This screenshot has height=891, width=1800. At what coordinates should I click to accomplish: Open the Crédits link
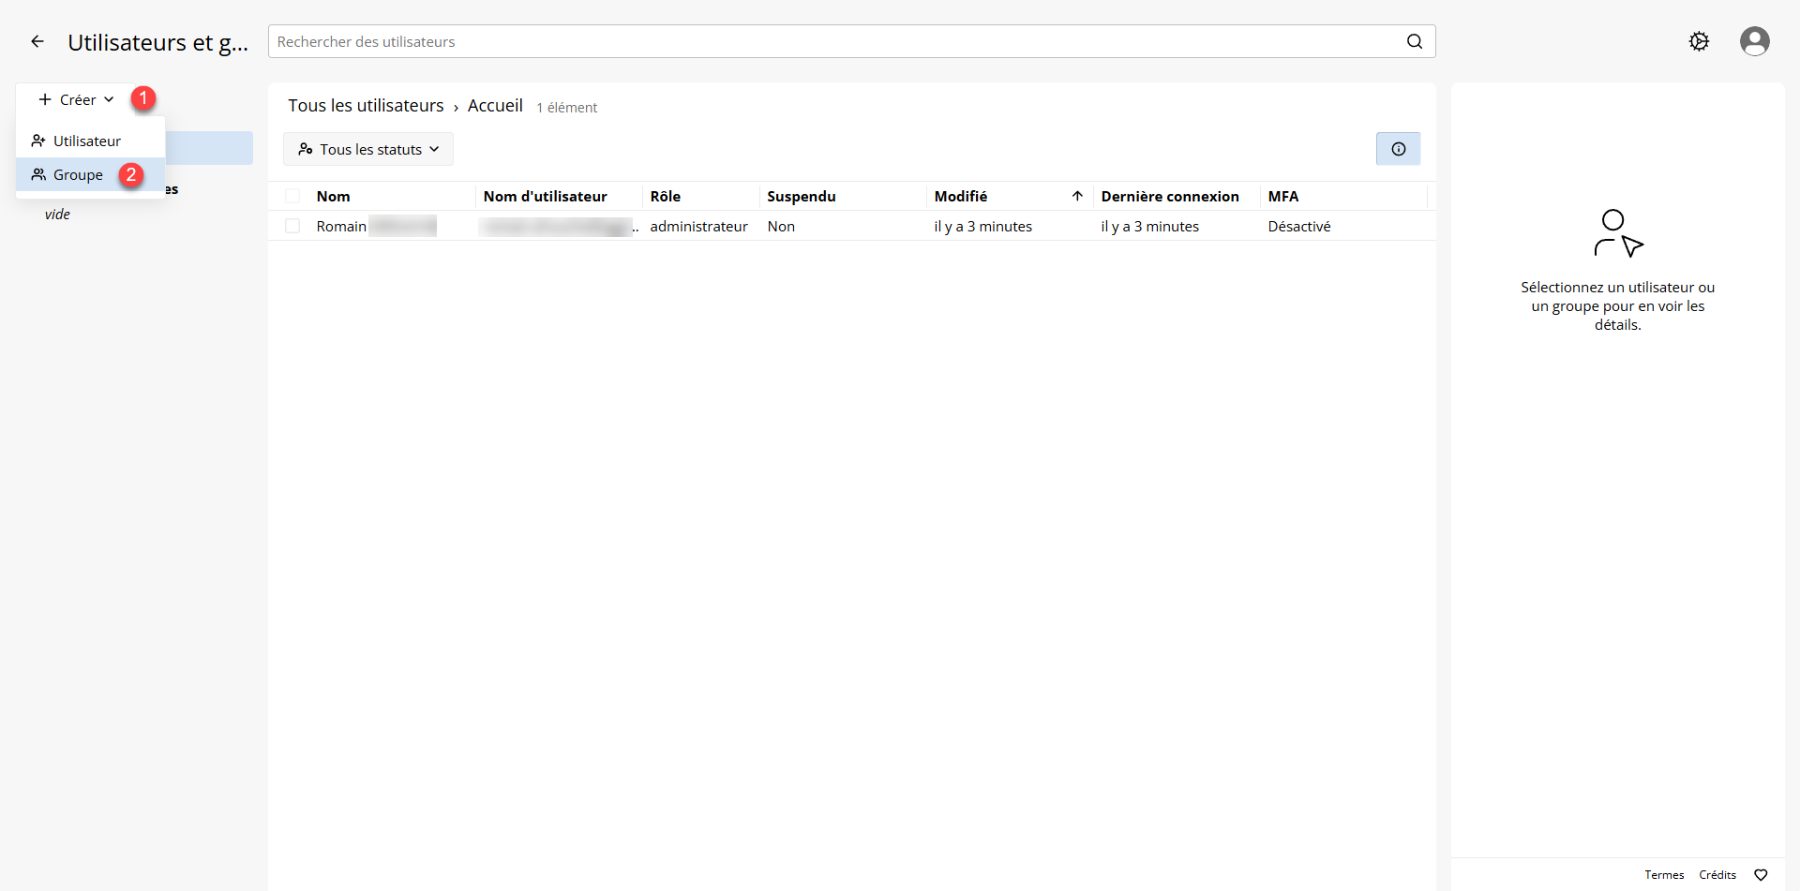pyautogui.click(x=1717, y=875)
